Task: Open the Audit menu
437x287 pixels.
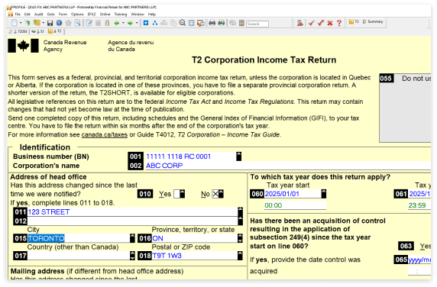Action: [x=38, y=15]
